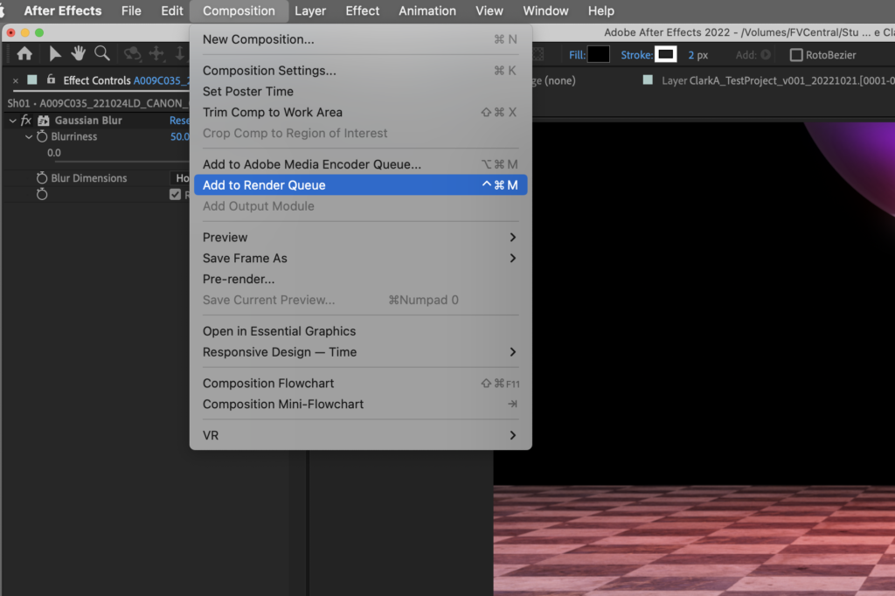Open the Fill color swatch
The height and width of the screenshot is (596, 895).
coord(598,55)
